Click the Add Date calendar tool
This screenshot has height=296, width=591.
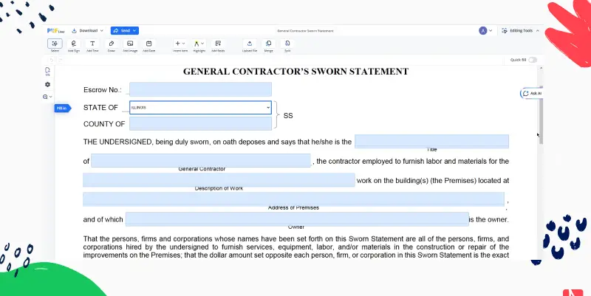pos(149,45)
